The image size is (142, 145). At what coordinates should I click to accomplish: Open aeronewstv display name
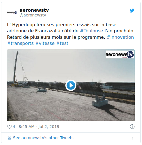(34, 10)
